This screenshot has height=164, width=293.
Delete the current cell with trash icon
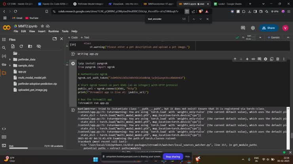point(278,59)
